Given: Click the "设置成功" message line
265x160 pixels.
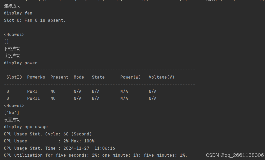Looking at the screenshot, I should click(12, 120).
